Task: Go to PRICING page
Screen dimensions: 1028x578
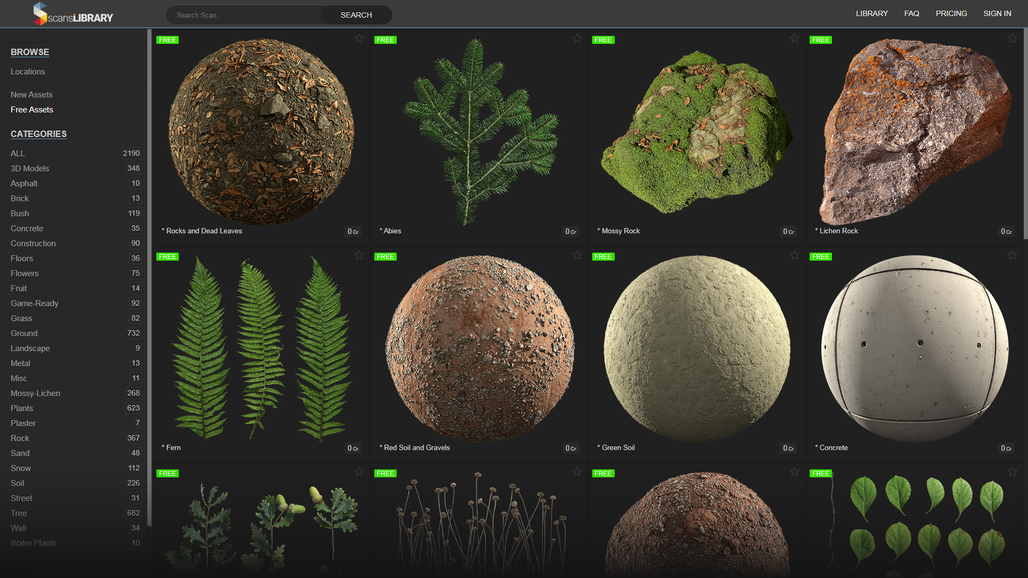Action: 951,13
